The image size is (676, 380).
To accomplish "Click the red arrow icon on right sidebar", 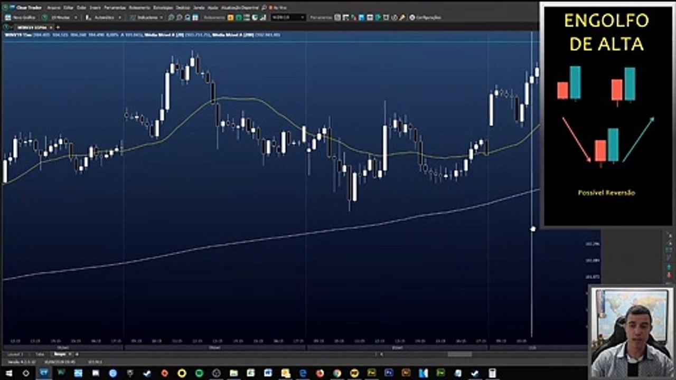I will [x=669, y=275].
